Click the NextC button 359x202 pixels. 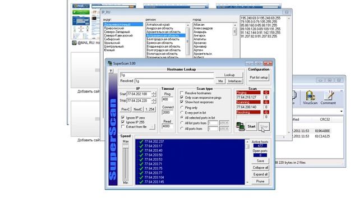tap(137, 109)
